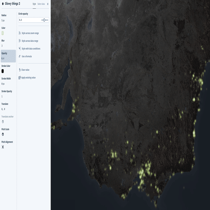
Task: Select the Translate property
Action: [8, 106]
